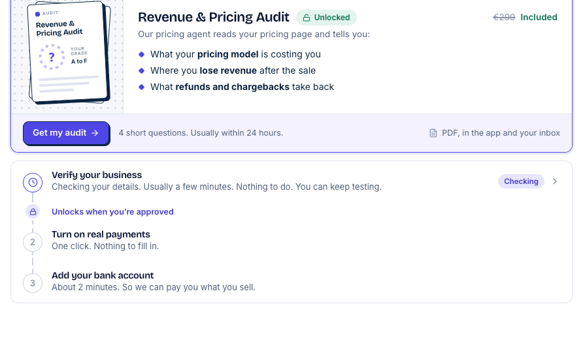The height and width of the screenshot is (347, 583).
Task: Click the question mark grade circle
Action: [x=52, y=57]
